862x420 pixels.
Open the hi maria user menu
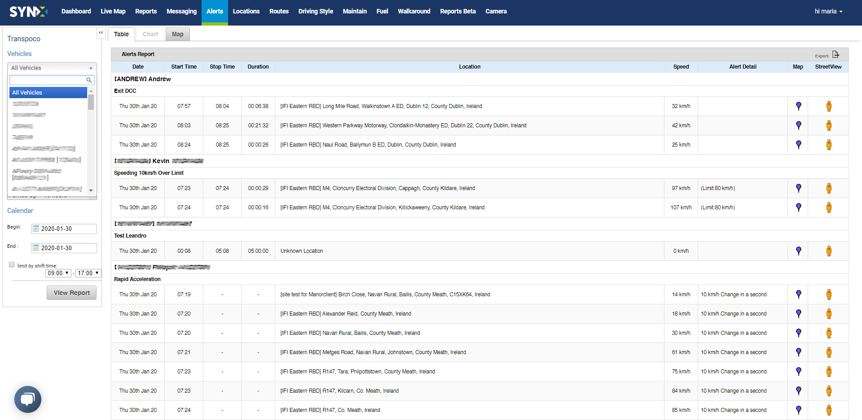pos(828,11)
